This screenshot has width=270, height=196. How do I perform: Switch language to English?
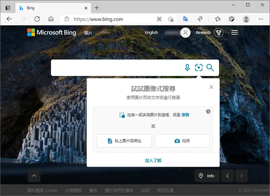pos(151,32)
